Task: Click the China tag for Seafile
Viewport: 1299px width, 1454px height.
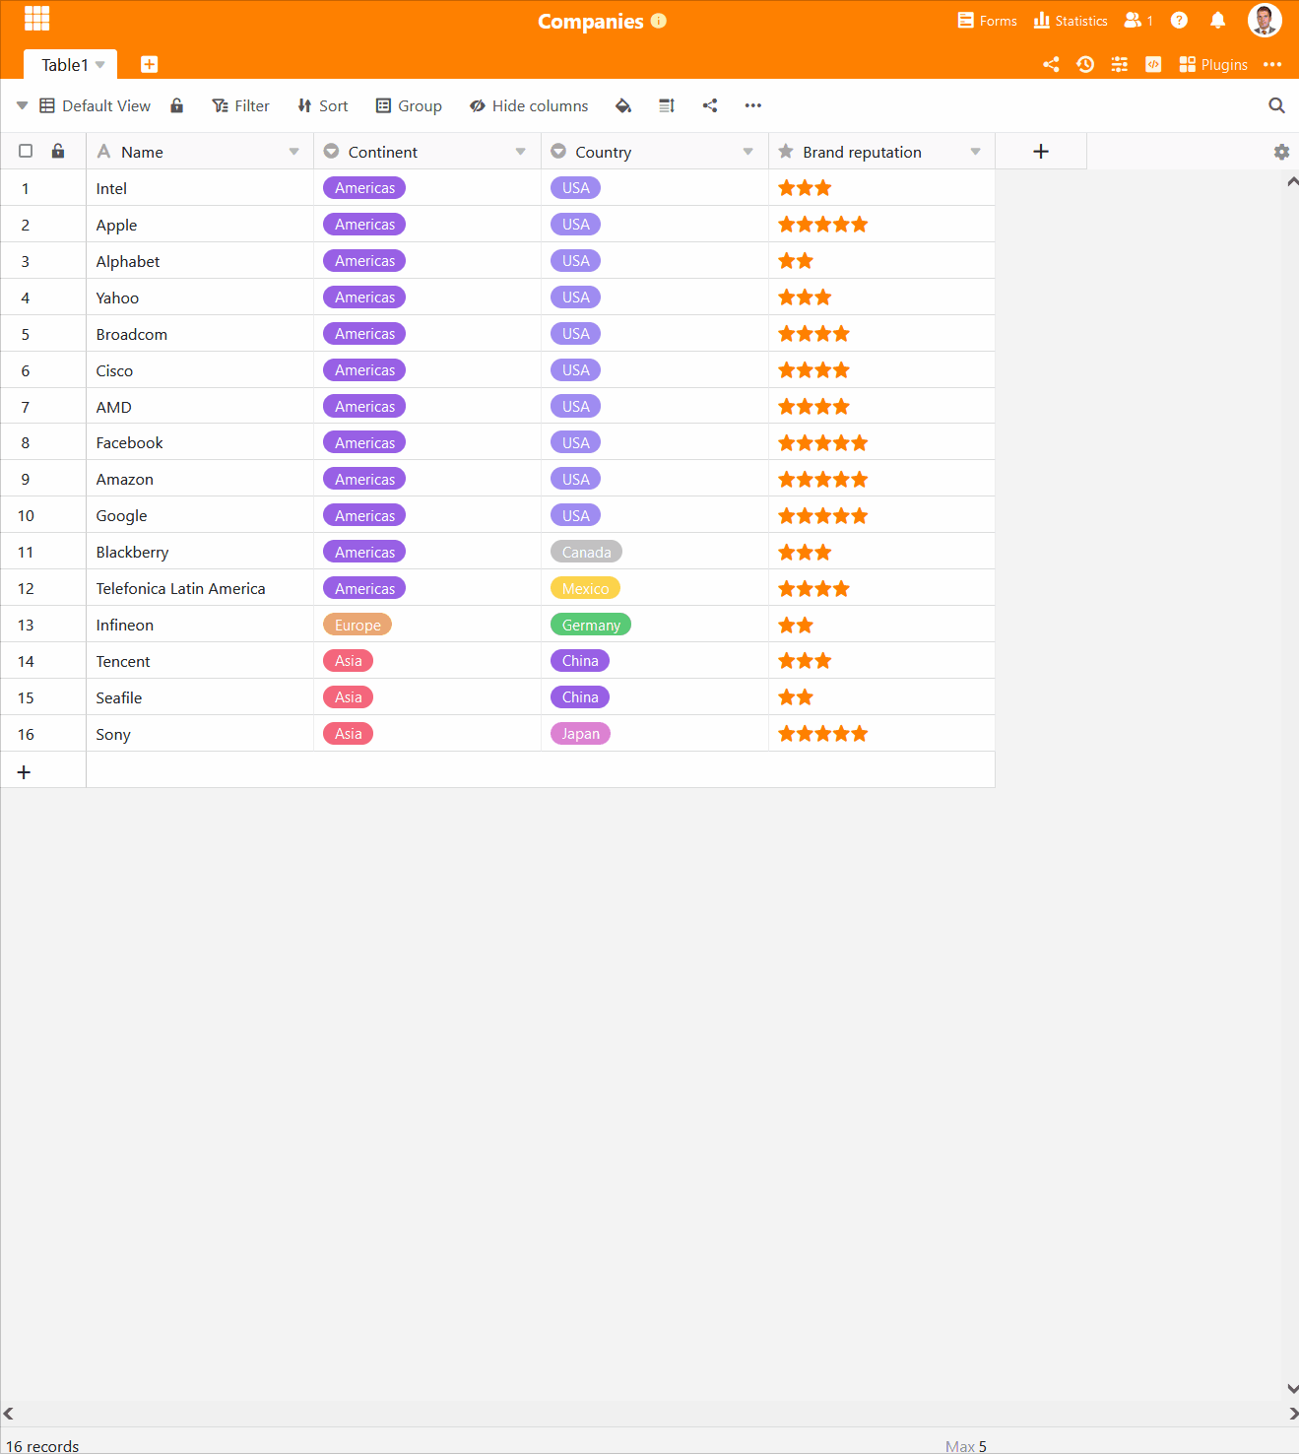Action: 580,697
